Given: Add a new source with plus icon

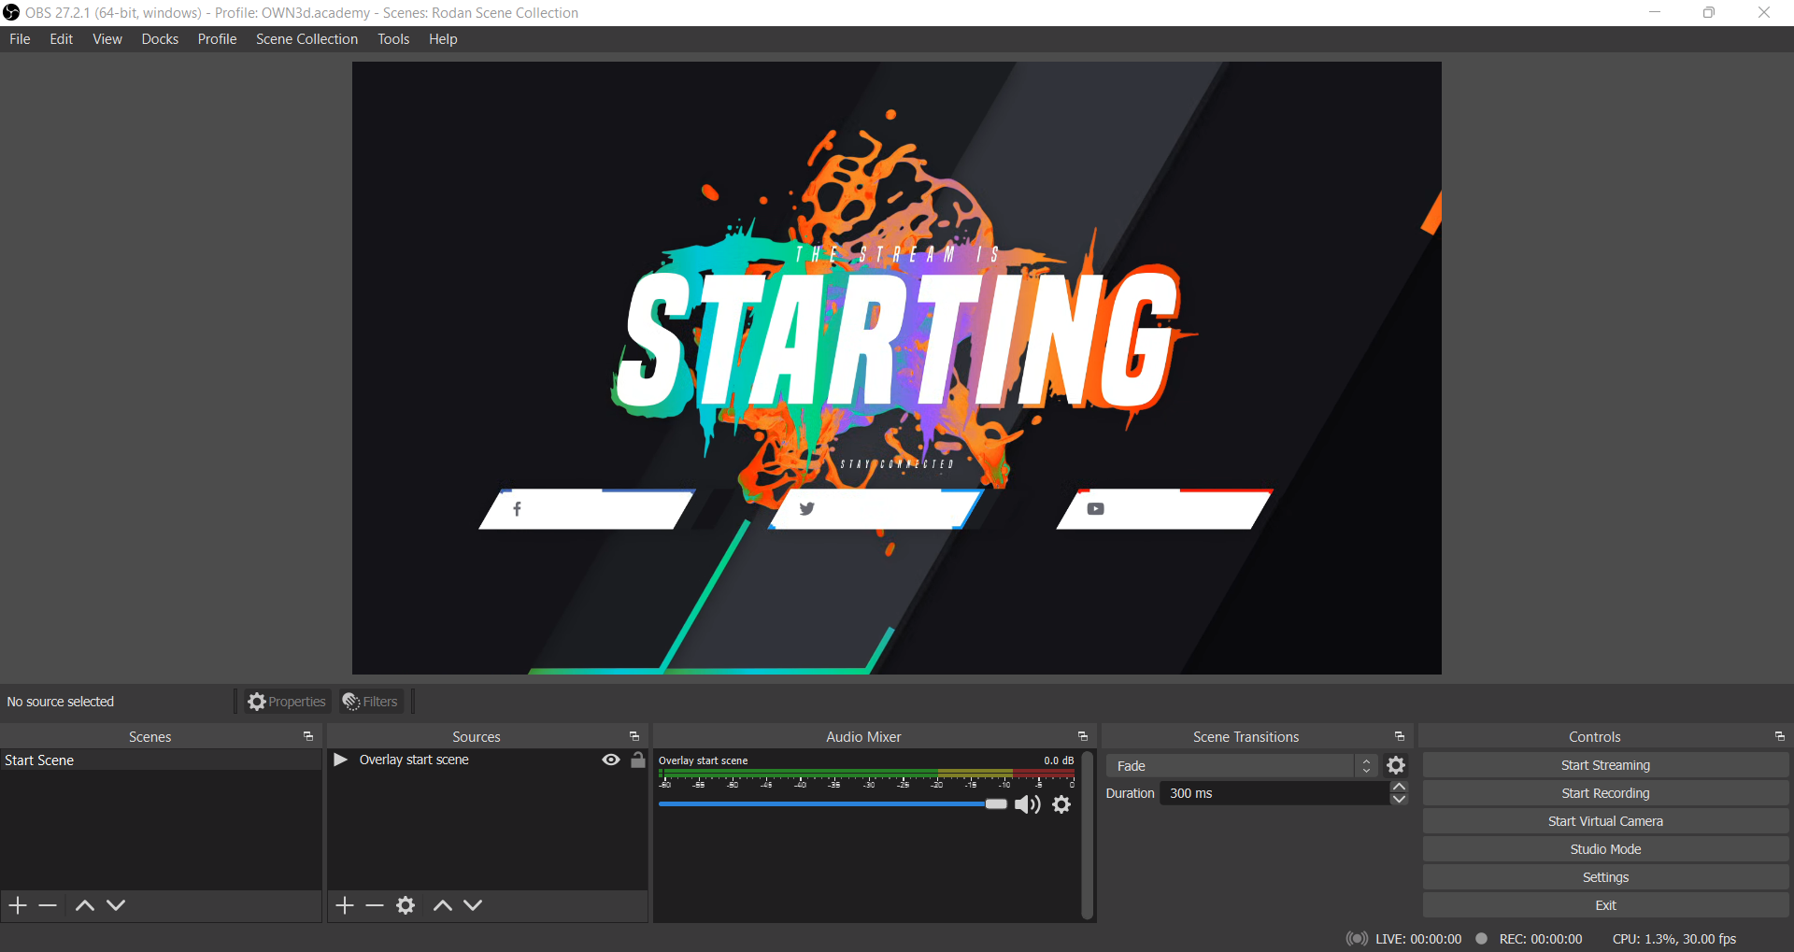Looking at the screenshot, I should point(345,905).
